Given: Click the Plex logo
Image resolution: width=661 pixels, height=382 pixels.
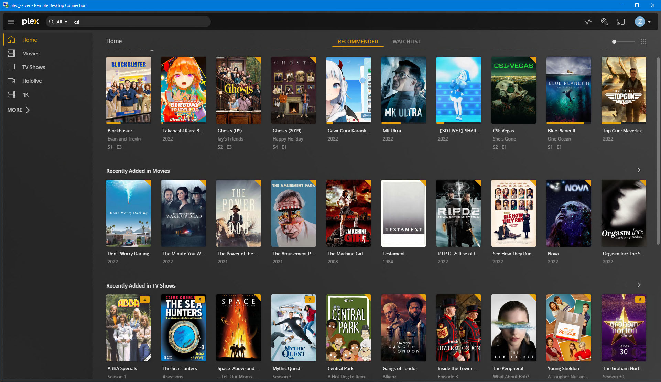Looking at the screenshot, I should [30, 22].
